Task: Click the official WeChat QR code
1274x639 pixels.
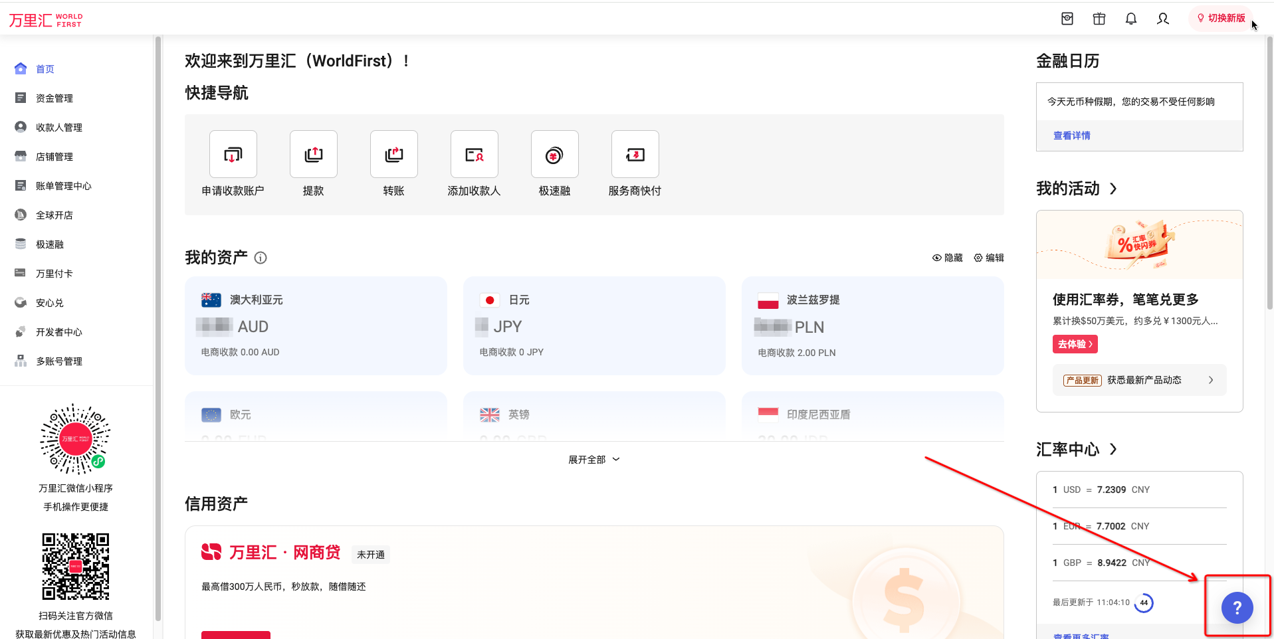Action: [76, 567]
